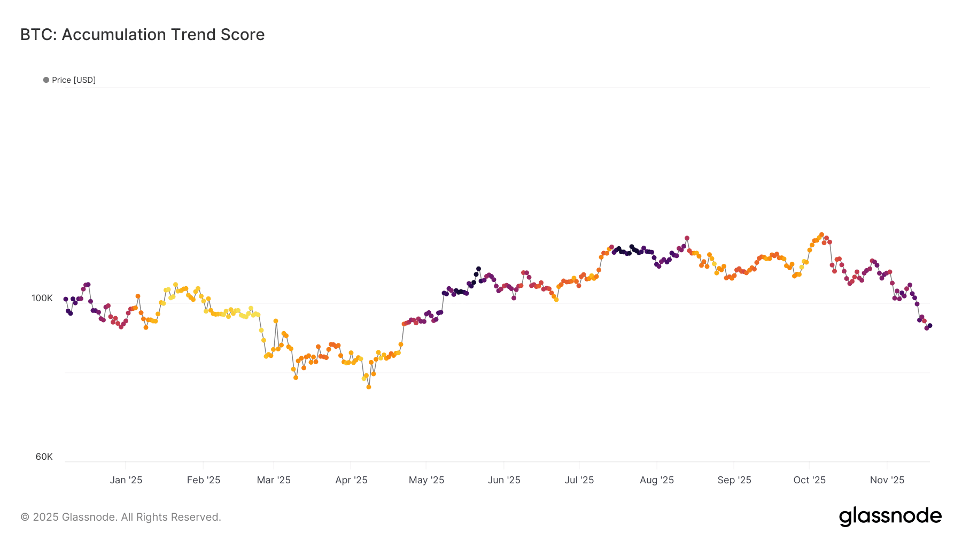
Task: Select the Apr '25 axis label
Action: coord(351,480)
